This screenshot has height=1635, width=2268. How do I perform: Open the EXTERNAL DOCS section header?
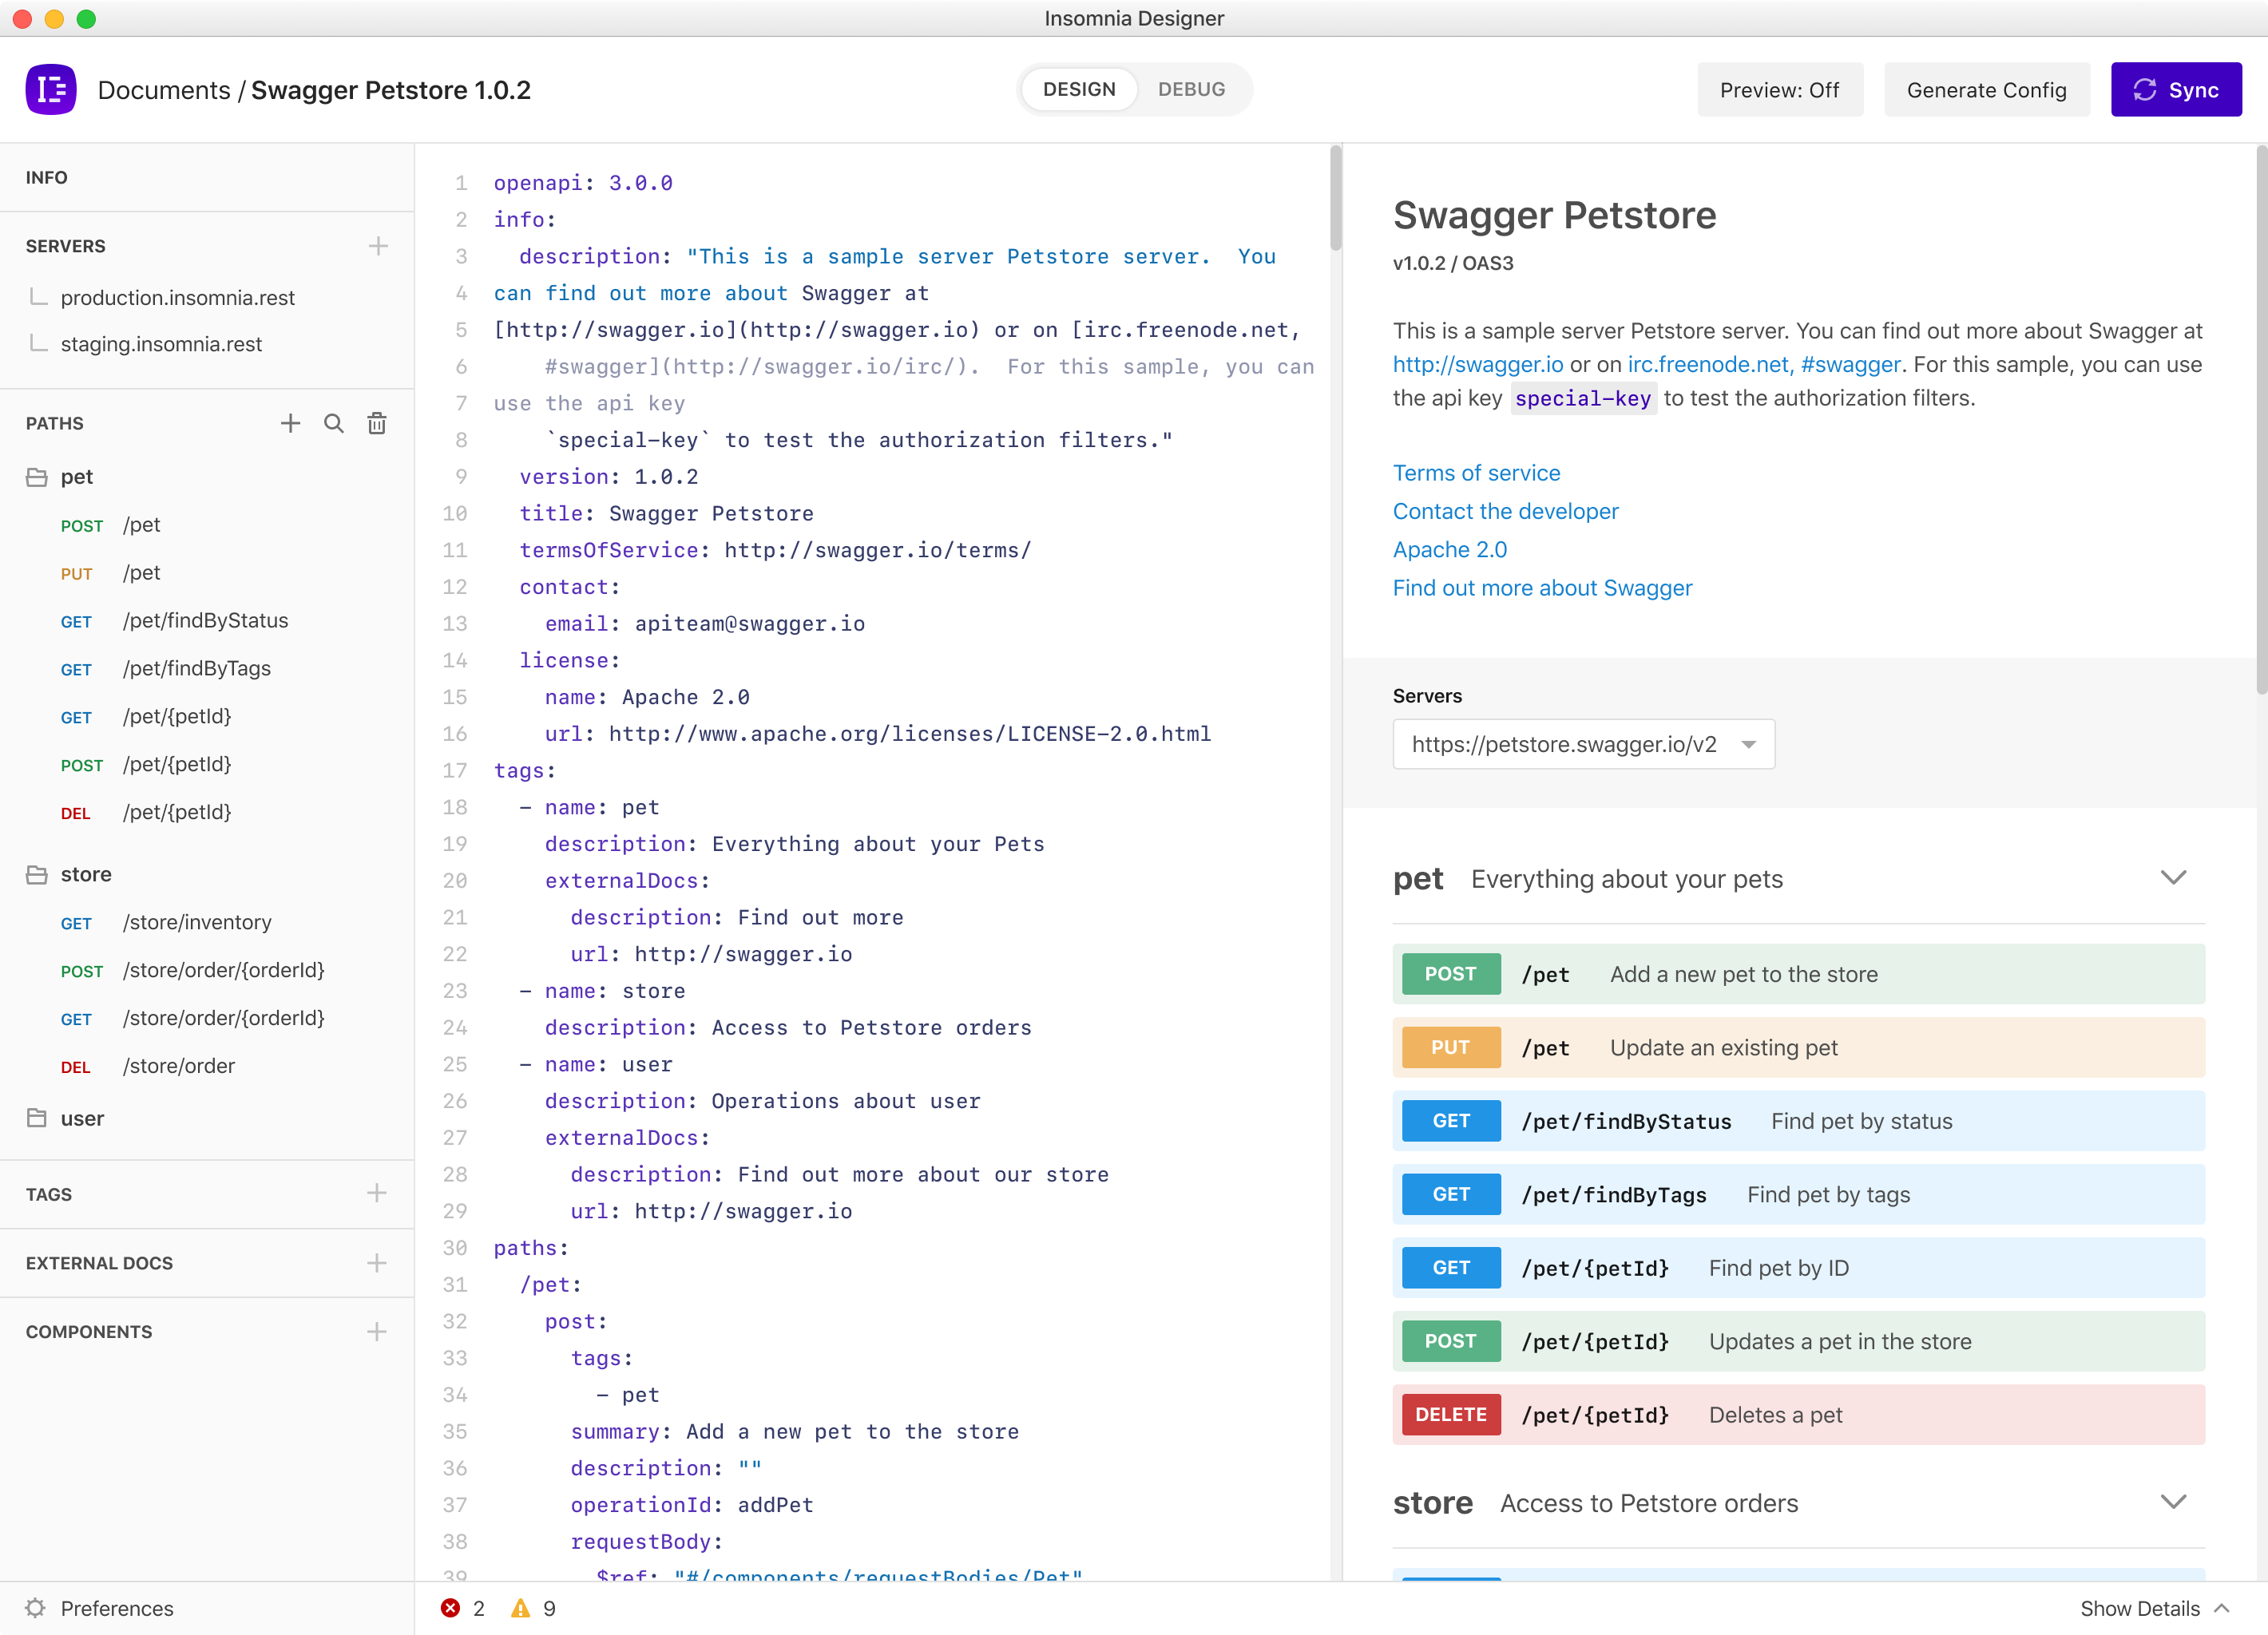(99, 1263)
